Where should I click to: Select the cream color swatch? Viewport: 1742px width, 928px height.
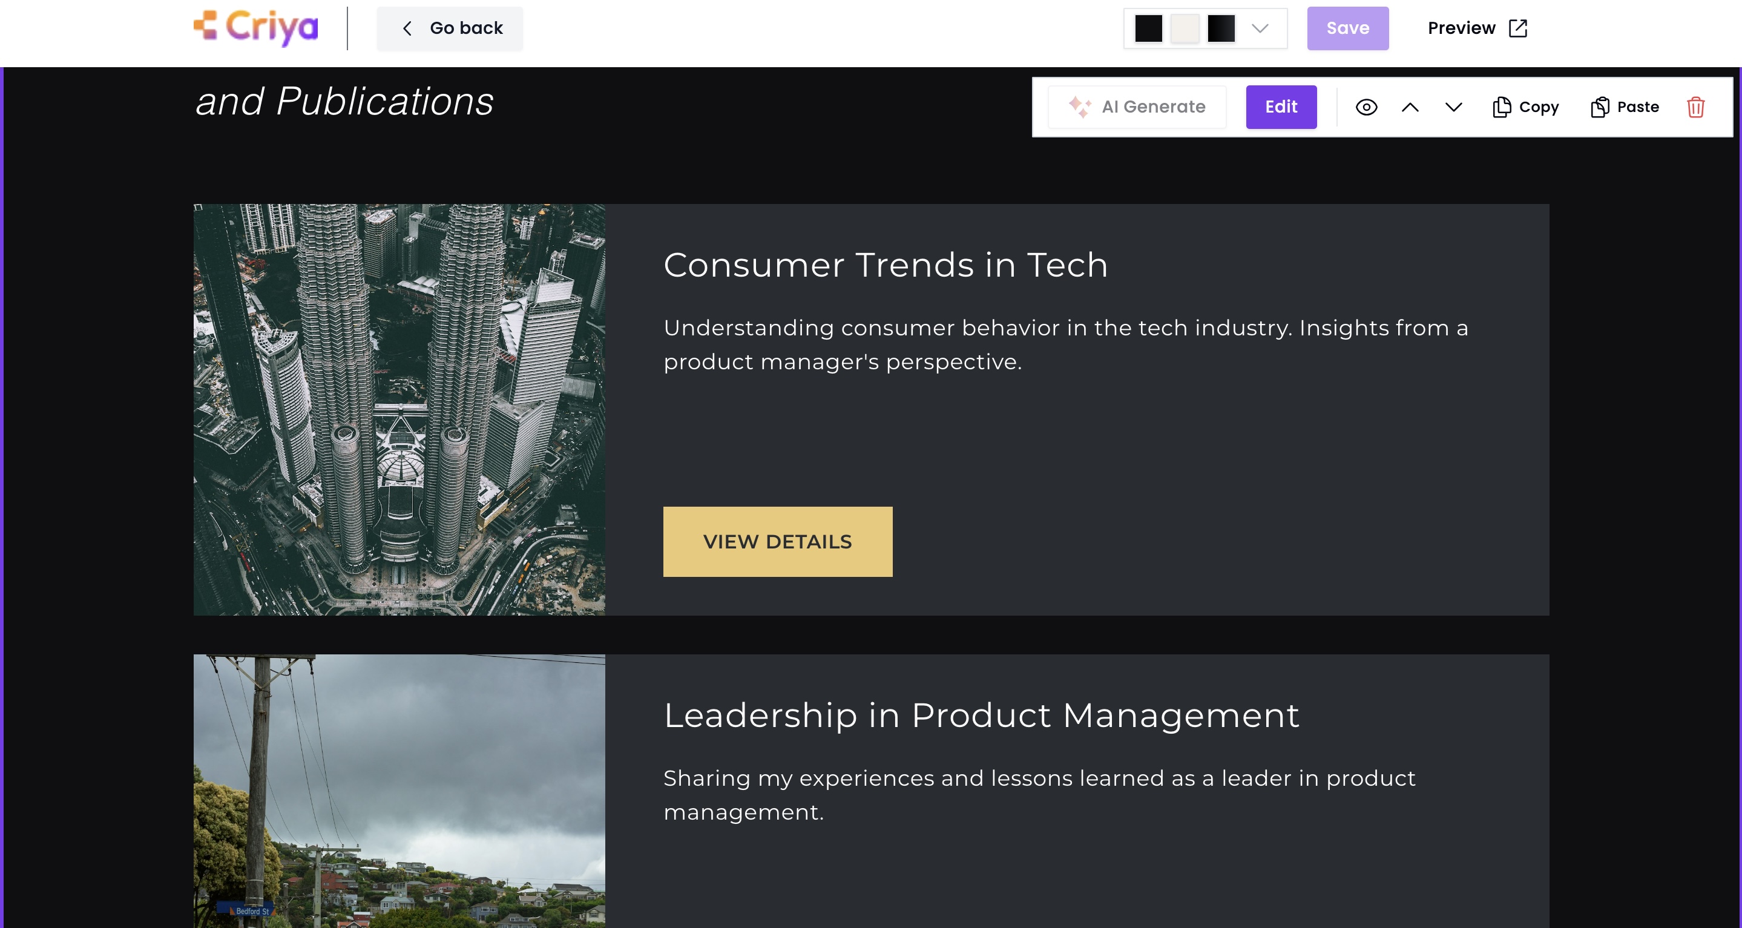point(1185,28)
